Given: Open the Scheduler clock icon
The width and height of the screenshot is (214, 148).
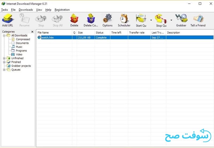Looking at the screenshot, I should point(124,18).
